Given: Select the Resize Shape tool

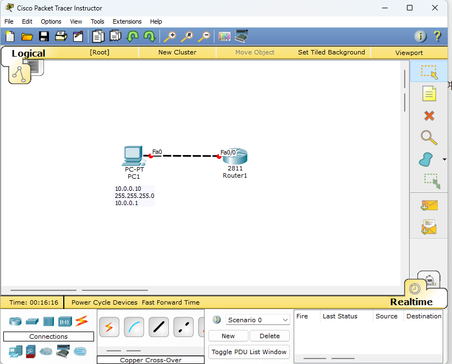Looking at the screenshot, I should click(x=432, y=181).
